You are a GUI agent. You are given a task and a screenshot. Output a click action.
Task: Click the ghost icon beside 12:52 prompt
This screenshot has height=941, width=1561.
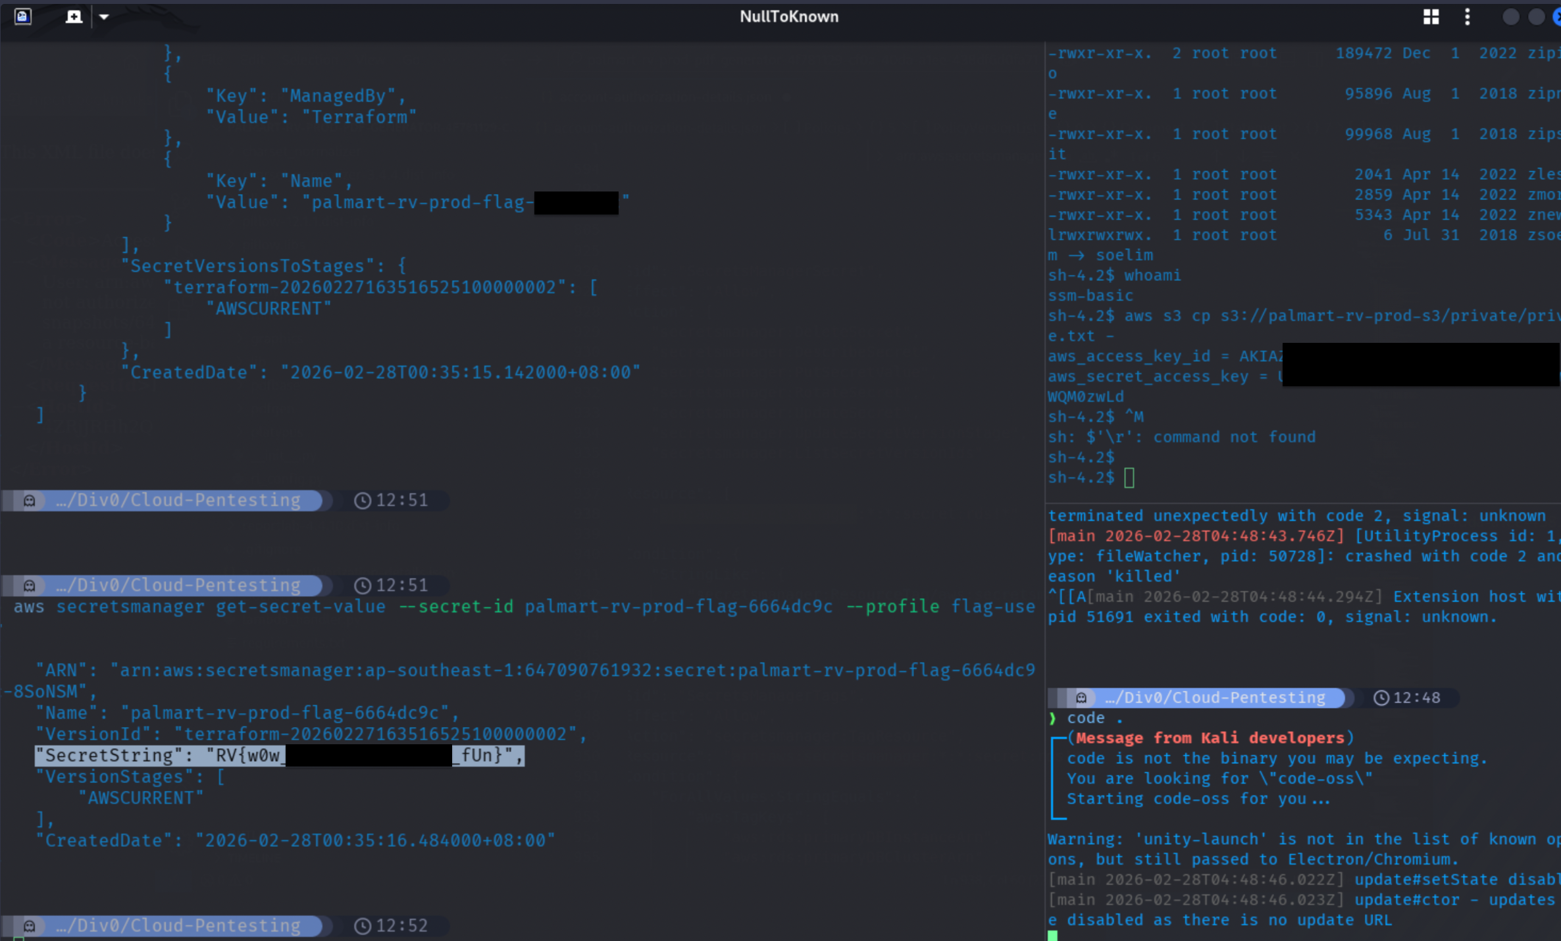point(30,926)
